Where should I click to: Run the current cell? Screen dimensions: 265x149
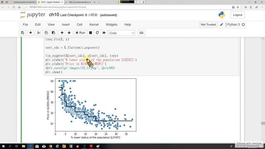coord(80,33)
